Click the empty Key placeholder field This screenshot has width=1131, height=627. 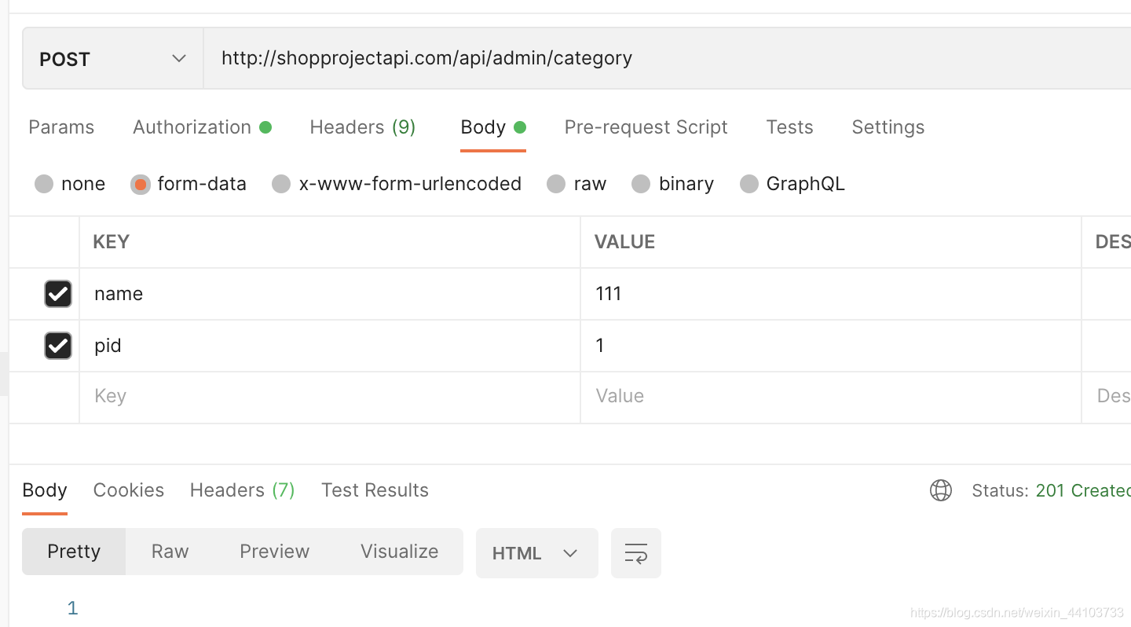330,397
